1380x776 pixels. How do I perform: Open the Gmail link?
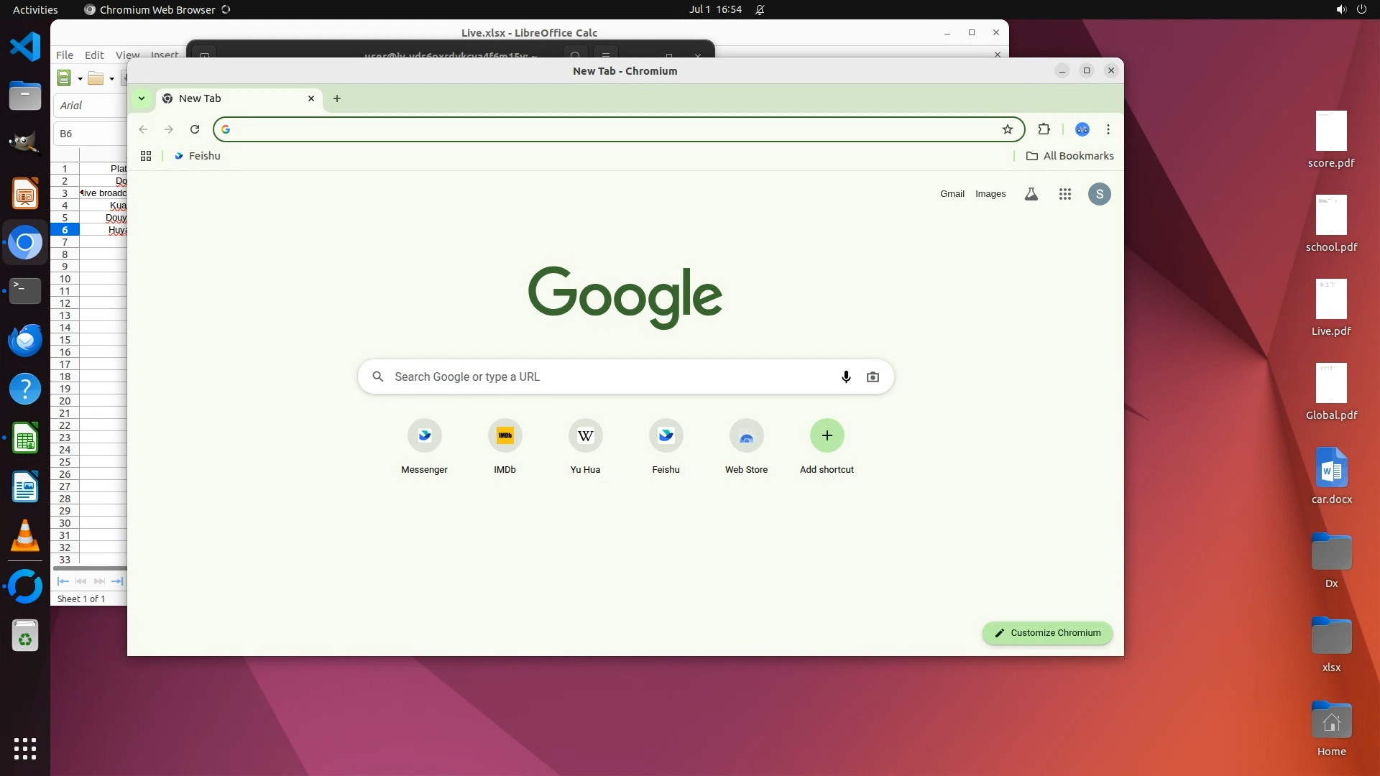952,194
